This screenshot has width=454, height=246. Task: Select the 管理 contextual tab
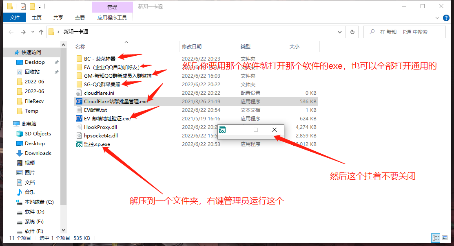112,7
